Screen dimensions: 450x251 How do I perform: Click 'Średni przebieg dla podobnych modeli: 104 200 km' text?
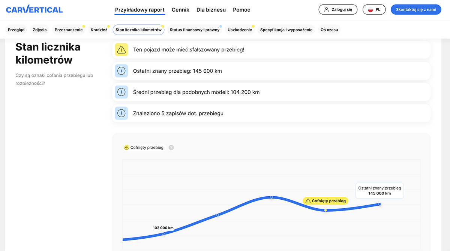point(196,92)
